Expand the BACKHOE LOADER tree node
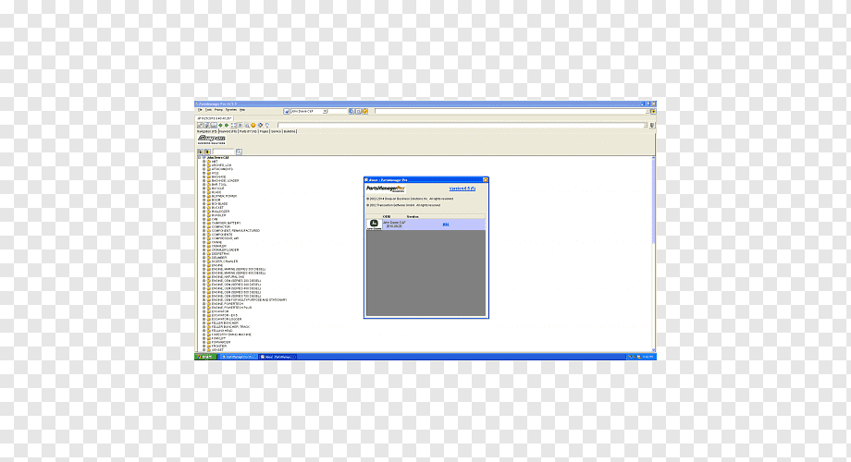This screenshot has height=462, width=851. coord(204,180)
